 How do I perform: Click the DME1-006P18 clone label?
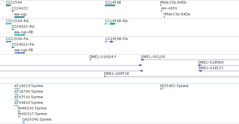pyautogui.click(x=117, y=74)
